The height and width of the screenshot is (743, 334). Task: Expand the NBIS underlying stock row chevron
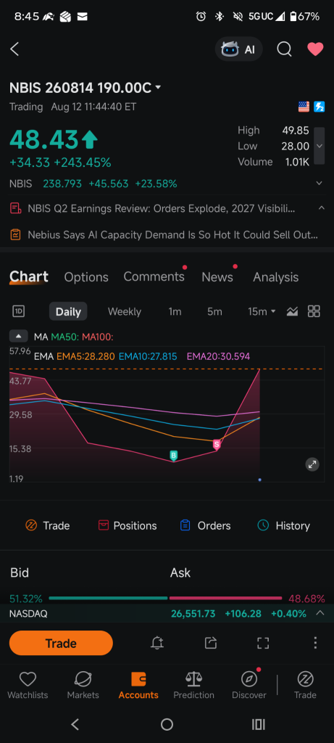click(x=320, y=184)
